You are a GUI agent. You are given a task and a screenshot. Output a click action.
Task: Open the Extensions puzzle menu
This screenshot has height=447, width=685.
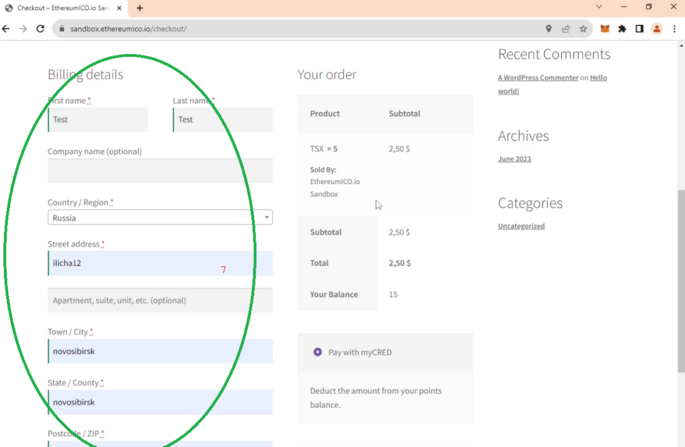tap(622, 29)
